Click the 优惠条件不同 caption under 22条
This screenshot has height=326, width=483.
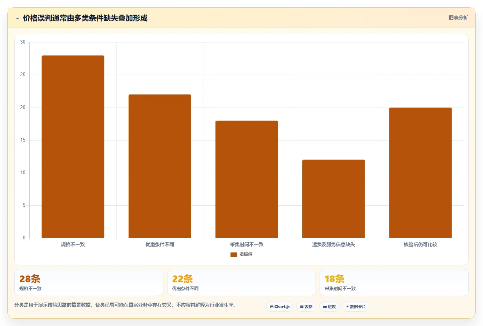tap(185, 289)
